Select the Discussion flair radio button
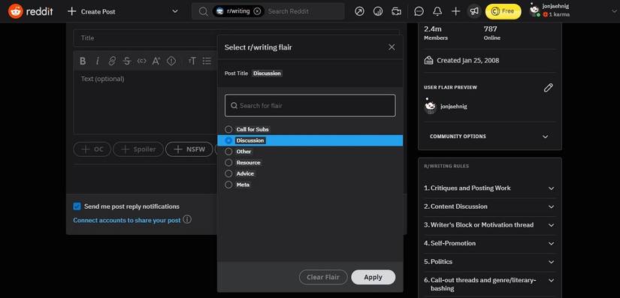620x298 pixels. click(x=228, y=140)
